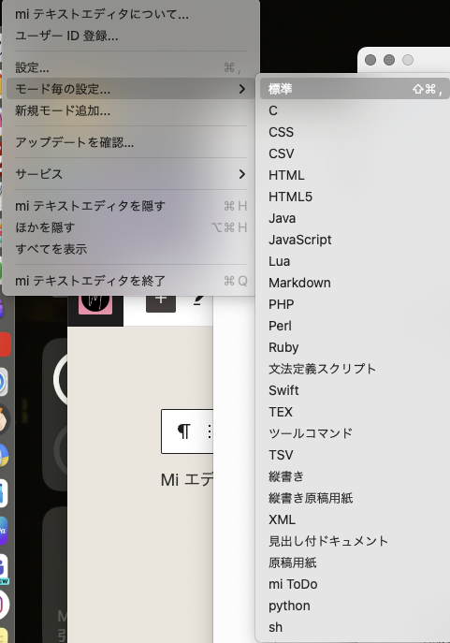Choose 文法定義スクリプト mode
The image size is (450, 643).
click(355, 369)
